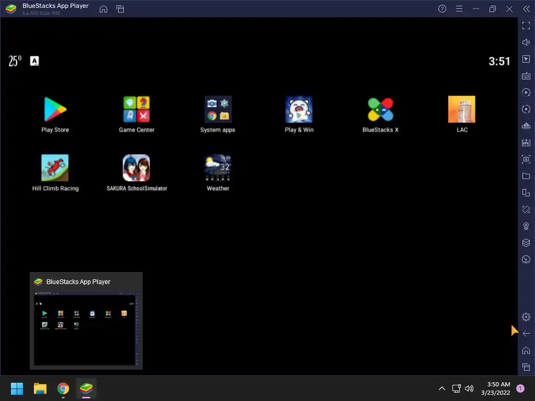Click the sidebar macro play icon

pos(526,92)
